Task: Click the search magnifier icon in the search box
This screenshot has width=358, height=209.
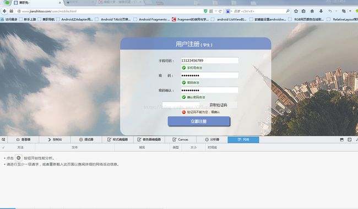Action: pyautogui.click(x=288, y=11)
